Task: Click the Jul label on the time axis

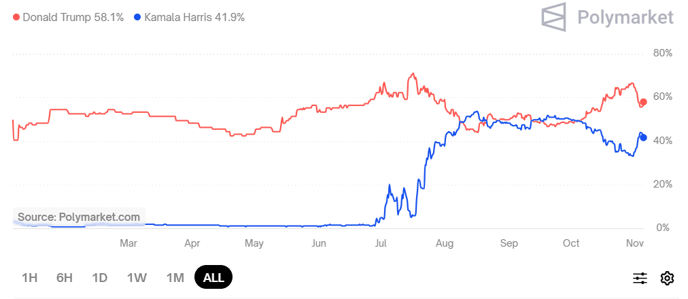Action: click(x=381, y=243)
